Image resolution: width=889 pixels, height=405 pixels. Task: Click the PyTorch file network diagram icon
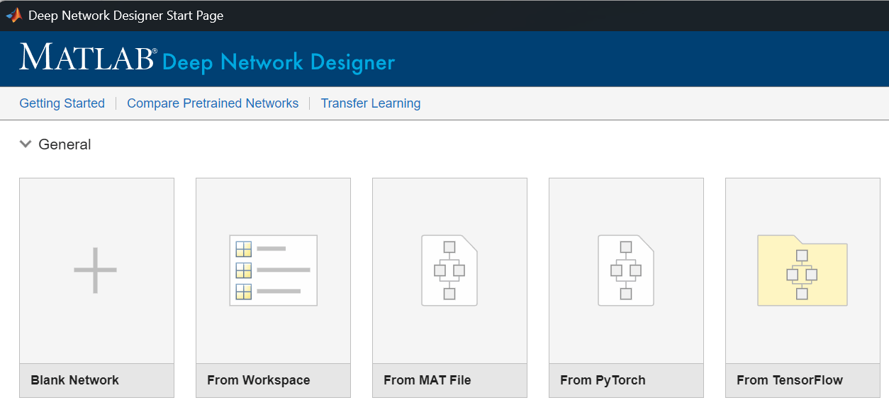(626, 270)
